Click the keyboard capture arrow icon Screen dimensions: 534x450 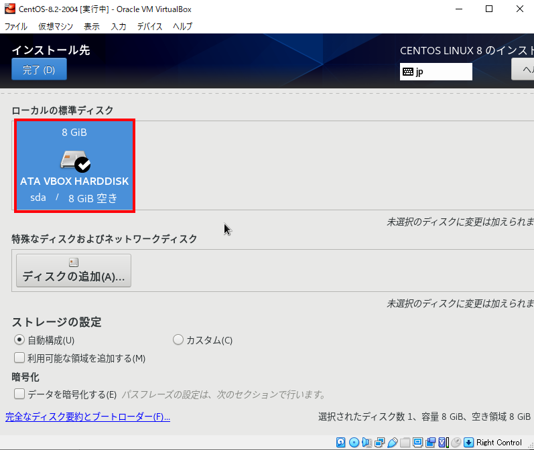pos(468,442)
